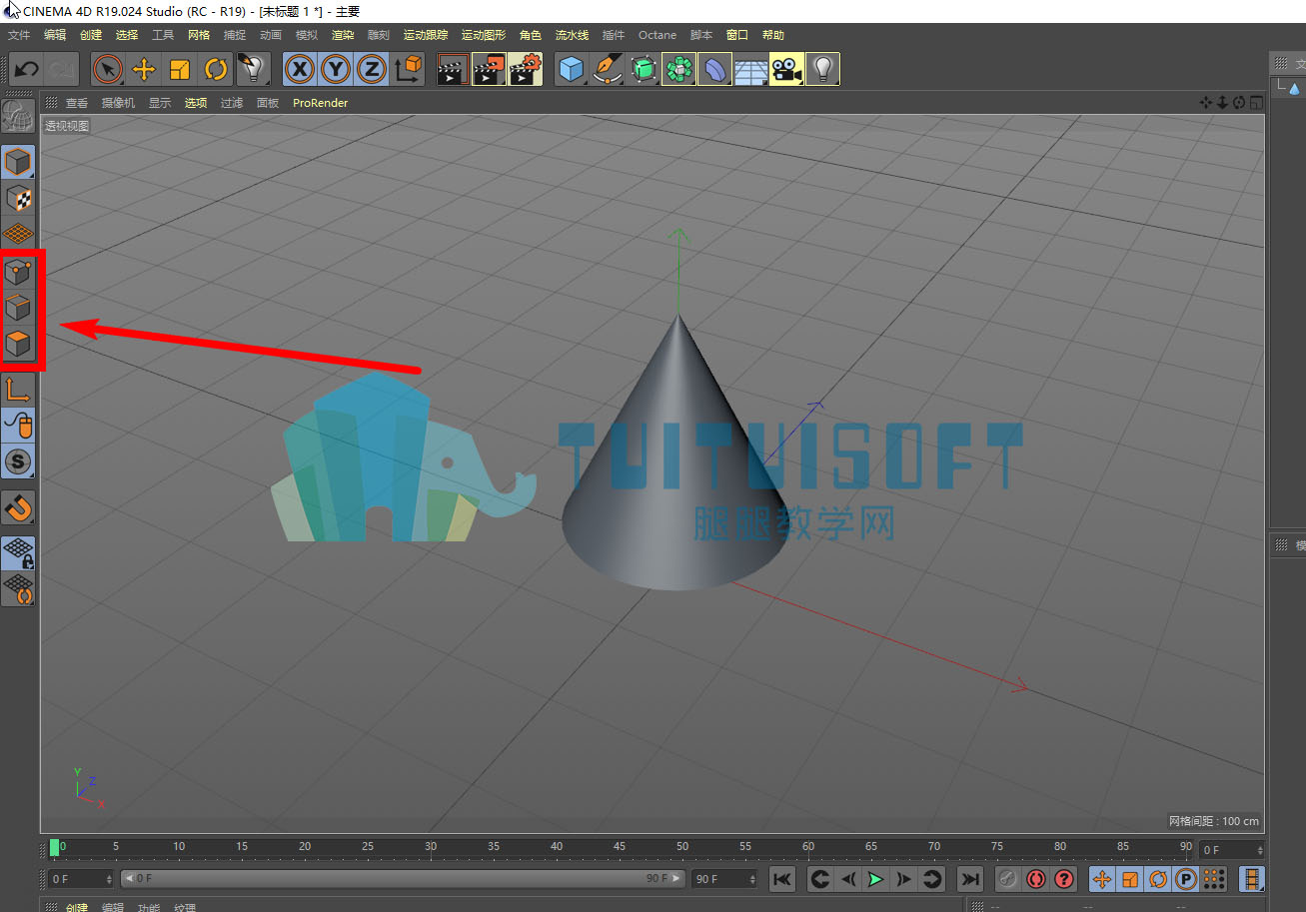Open Edit Render Settings gear clapperboard

[x=525, y=69]
